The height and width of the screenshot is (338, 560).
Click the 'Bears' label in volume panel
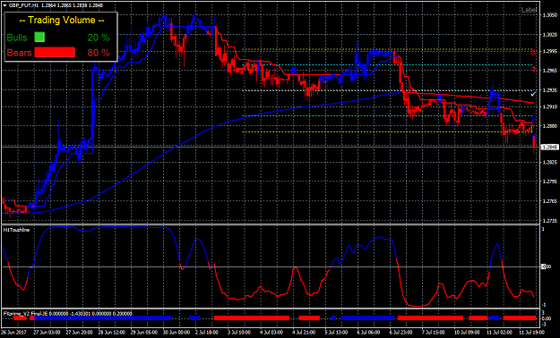pos(20,53)
